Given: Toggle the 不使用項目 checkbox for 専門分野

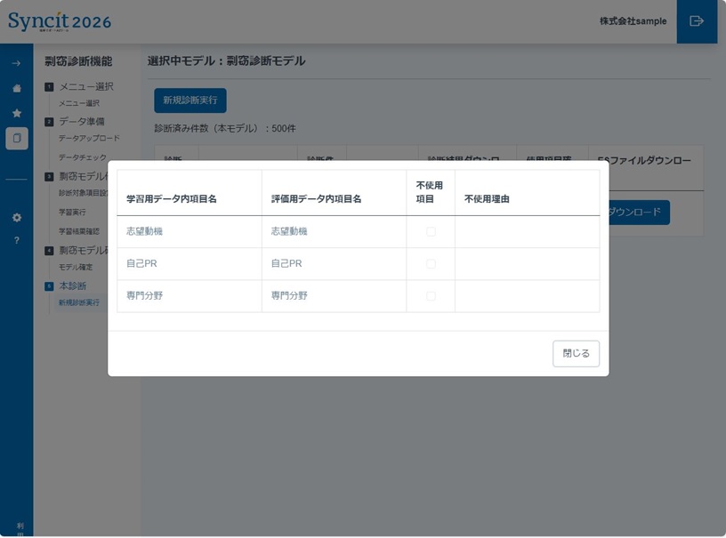Looking at the screenshot, I should [431, 295].
